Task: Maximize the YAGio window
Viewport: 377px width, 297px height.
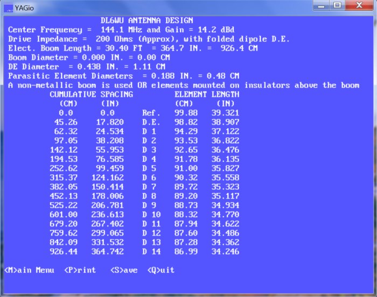Action: click(337, 5)
